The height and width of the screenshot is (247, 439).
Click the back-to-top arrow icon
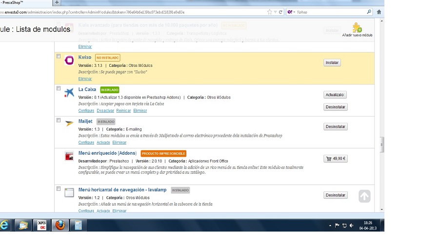pyautogui.click(x=364, y=196)
